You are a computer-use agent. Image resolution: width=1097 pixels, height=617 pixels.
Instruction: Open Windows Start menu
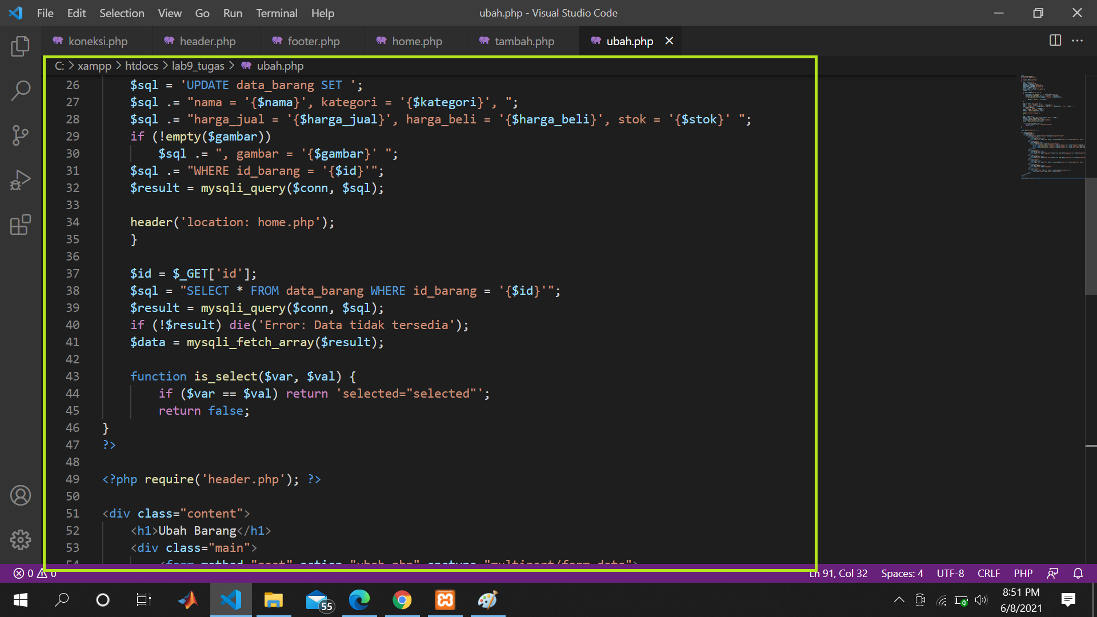(x=21, y=600)
